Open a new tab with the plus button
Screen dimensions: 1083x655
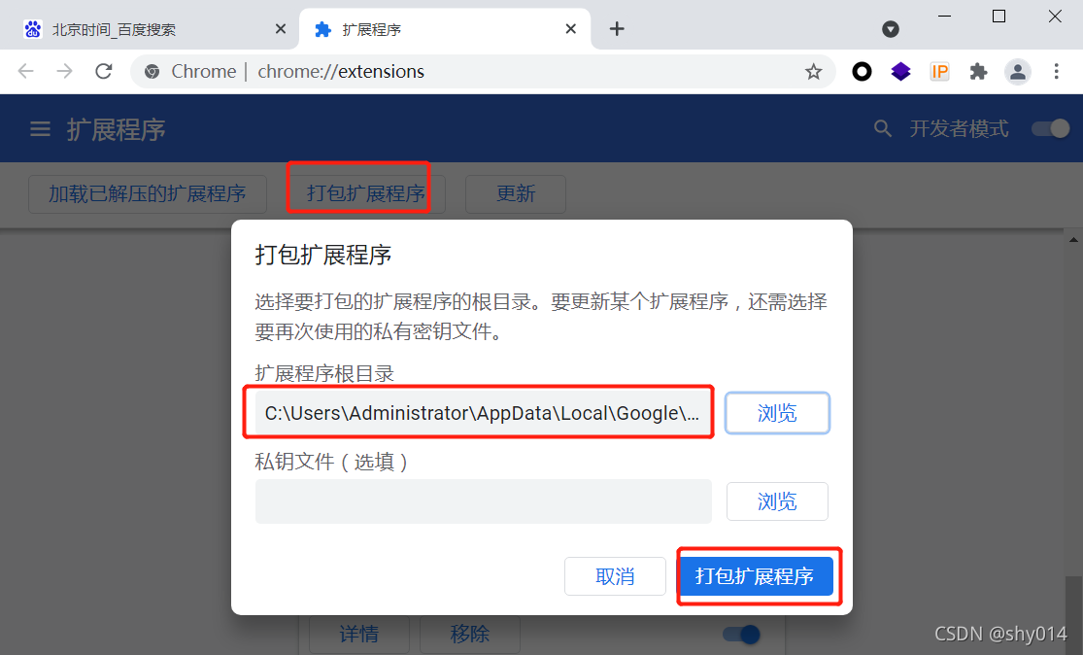(617, 29)
